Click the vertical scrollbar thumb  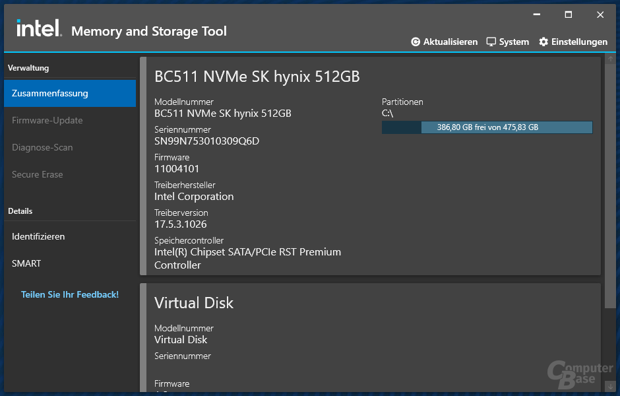611,186
